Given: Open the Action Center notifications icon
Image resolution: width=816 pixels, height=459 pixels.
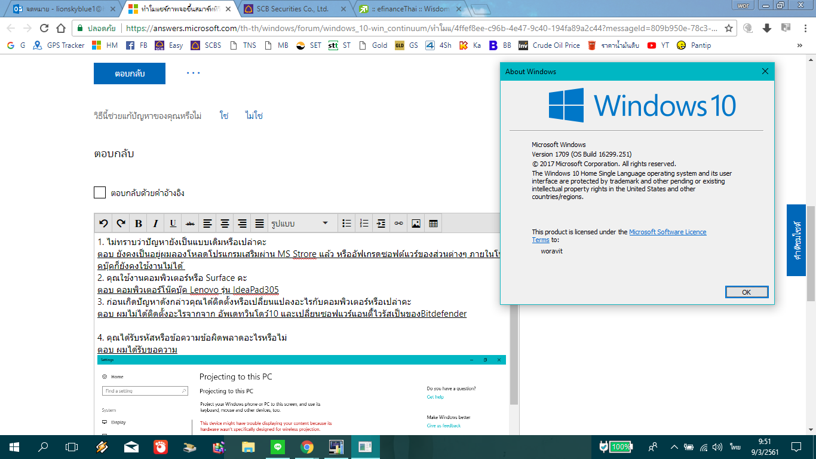Looking at the screenshot, I should 796,446.
